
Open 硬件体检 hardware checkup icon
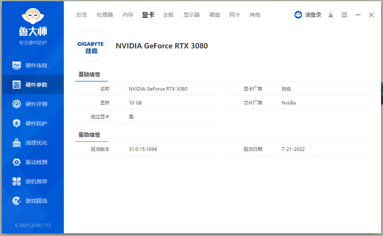(17, 65)
